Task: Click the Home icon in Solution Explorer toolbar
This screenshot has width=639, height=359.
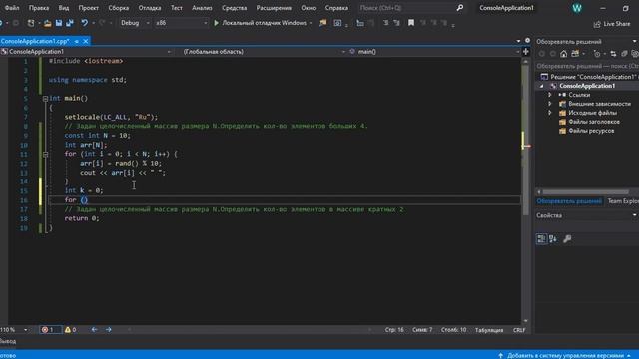Action: point(563,54)
